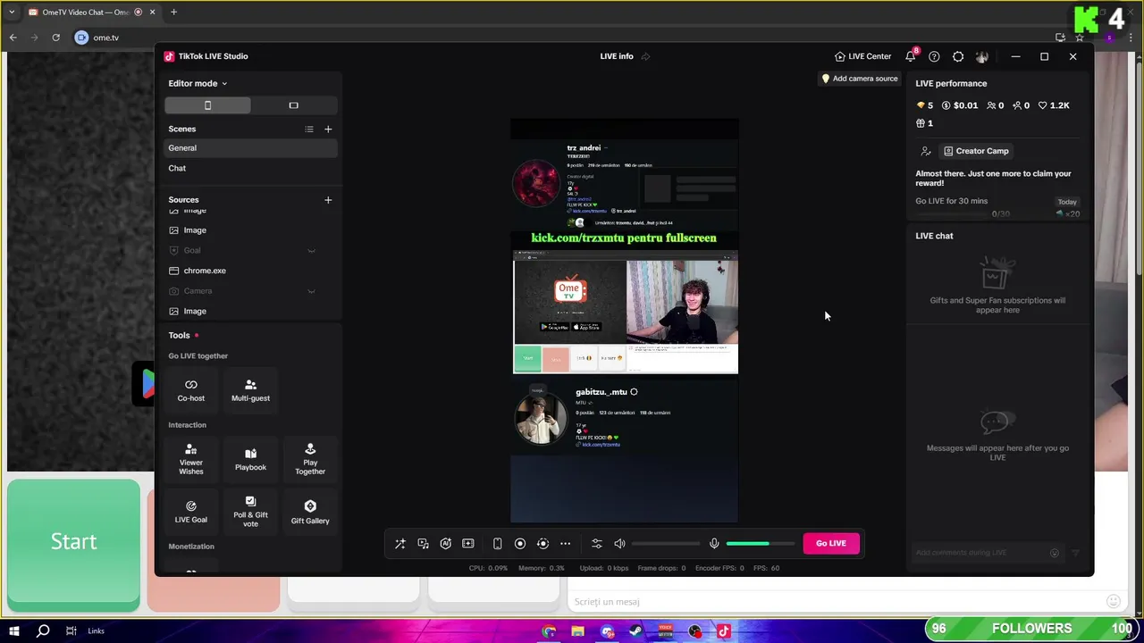Click Add camera source tip

[860, 79]
